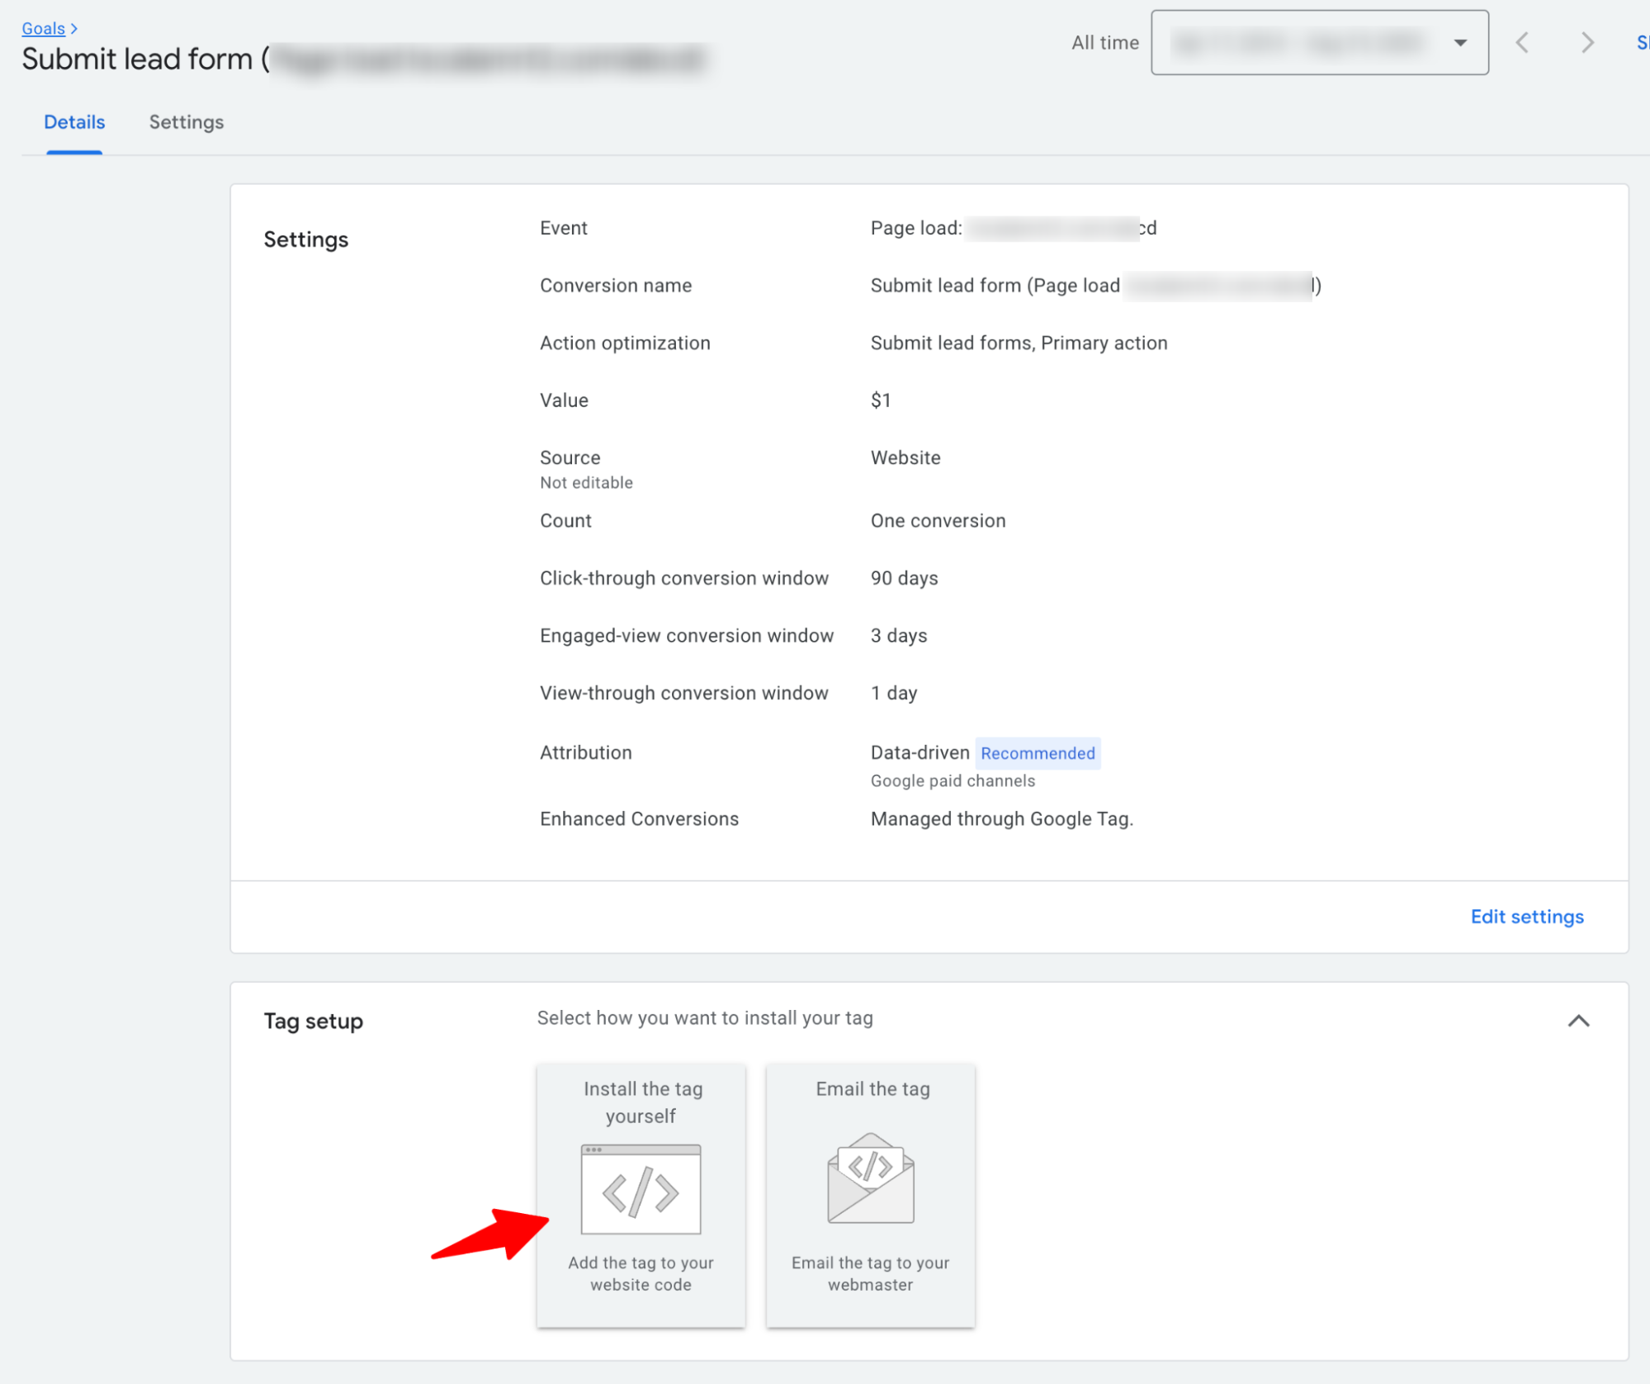This screenshot has width=1650, height=1384.
Task: Choose Install the tag yourself card
Action: (x=641, y=1196)
